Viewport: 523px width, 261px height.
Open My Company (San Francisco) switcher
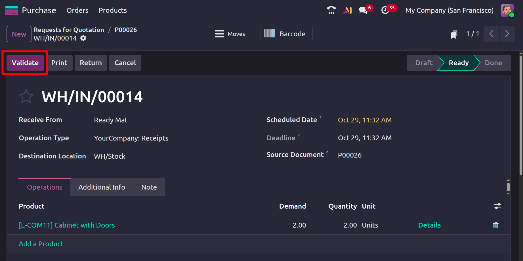[449, 10]
